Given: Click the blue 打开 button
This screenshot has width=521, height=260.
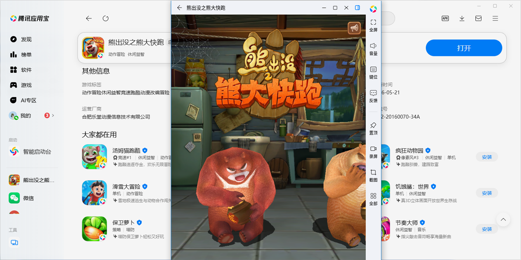Looking at the screenshot, I should [464, 48].
